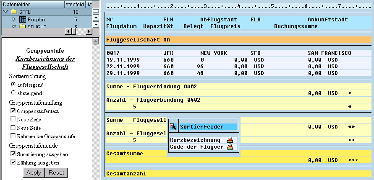Expand the Flugplan tree node
The width and height of the screenshot is (374, 180).
point(14,19)
